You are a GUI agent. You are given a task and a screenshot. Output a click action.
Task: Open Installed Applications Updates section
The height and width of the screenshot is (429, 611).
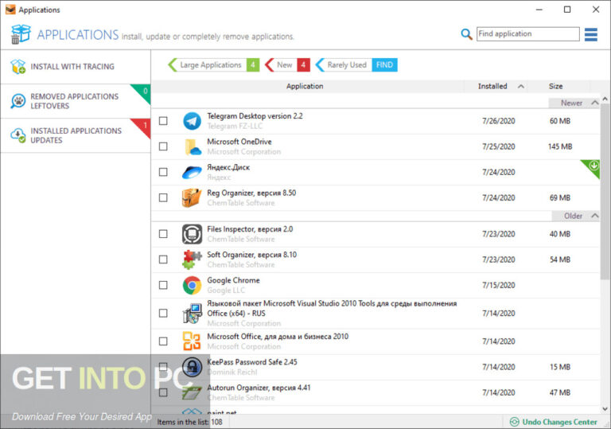[x=76, y=135]
